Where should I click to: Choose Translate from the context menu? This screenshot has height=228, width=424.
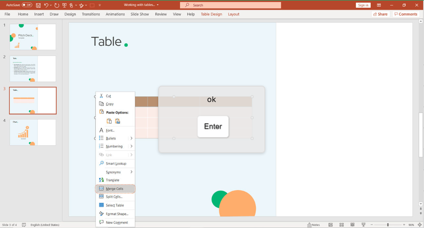(x=115, y=180)
